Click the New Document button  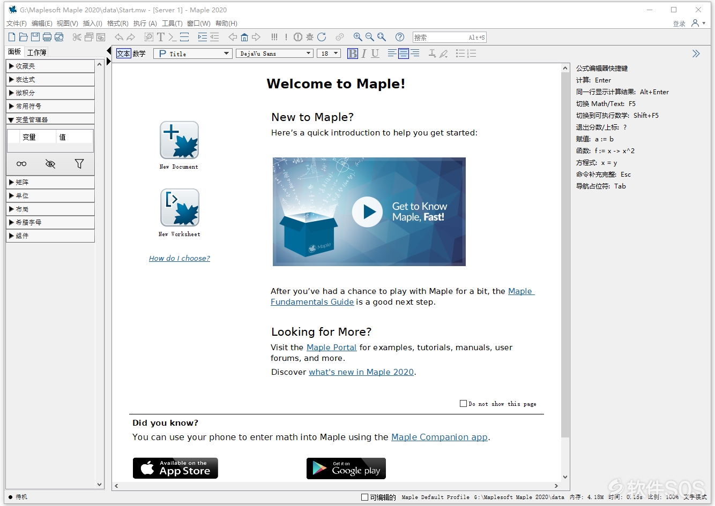coord(179,140)
